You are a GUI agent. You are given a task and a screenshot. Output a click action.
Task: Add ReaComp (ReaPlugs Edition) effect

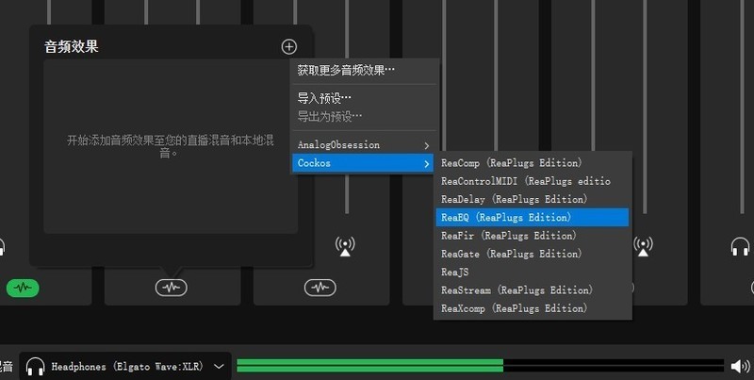click(x=533, y=162)
